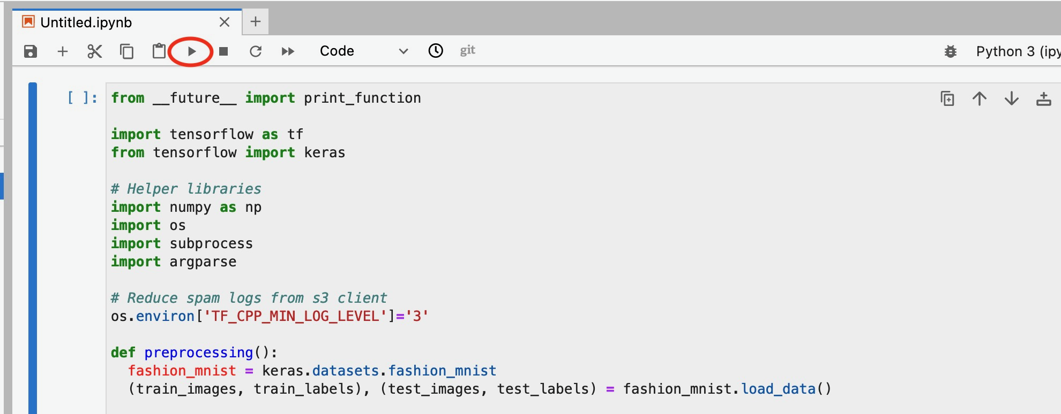Click the 'def preprocessing():' line

[194, 352]
